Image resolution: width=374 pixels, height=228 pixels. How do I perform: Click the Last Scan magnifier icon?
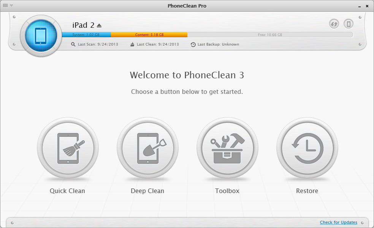point(73,44)
